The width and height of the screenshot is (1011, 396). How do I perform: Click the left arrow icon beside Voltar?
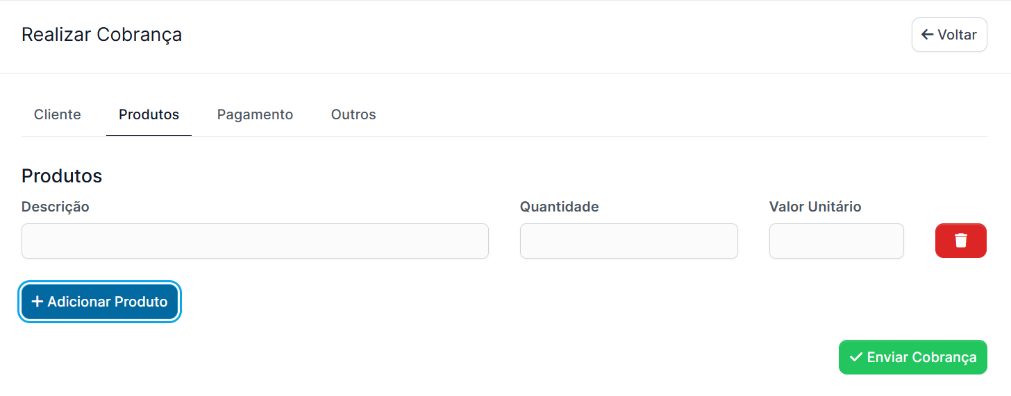tap(927, 35)
